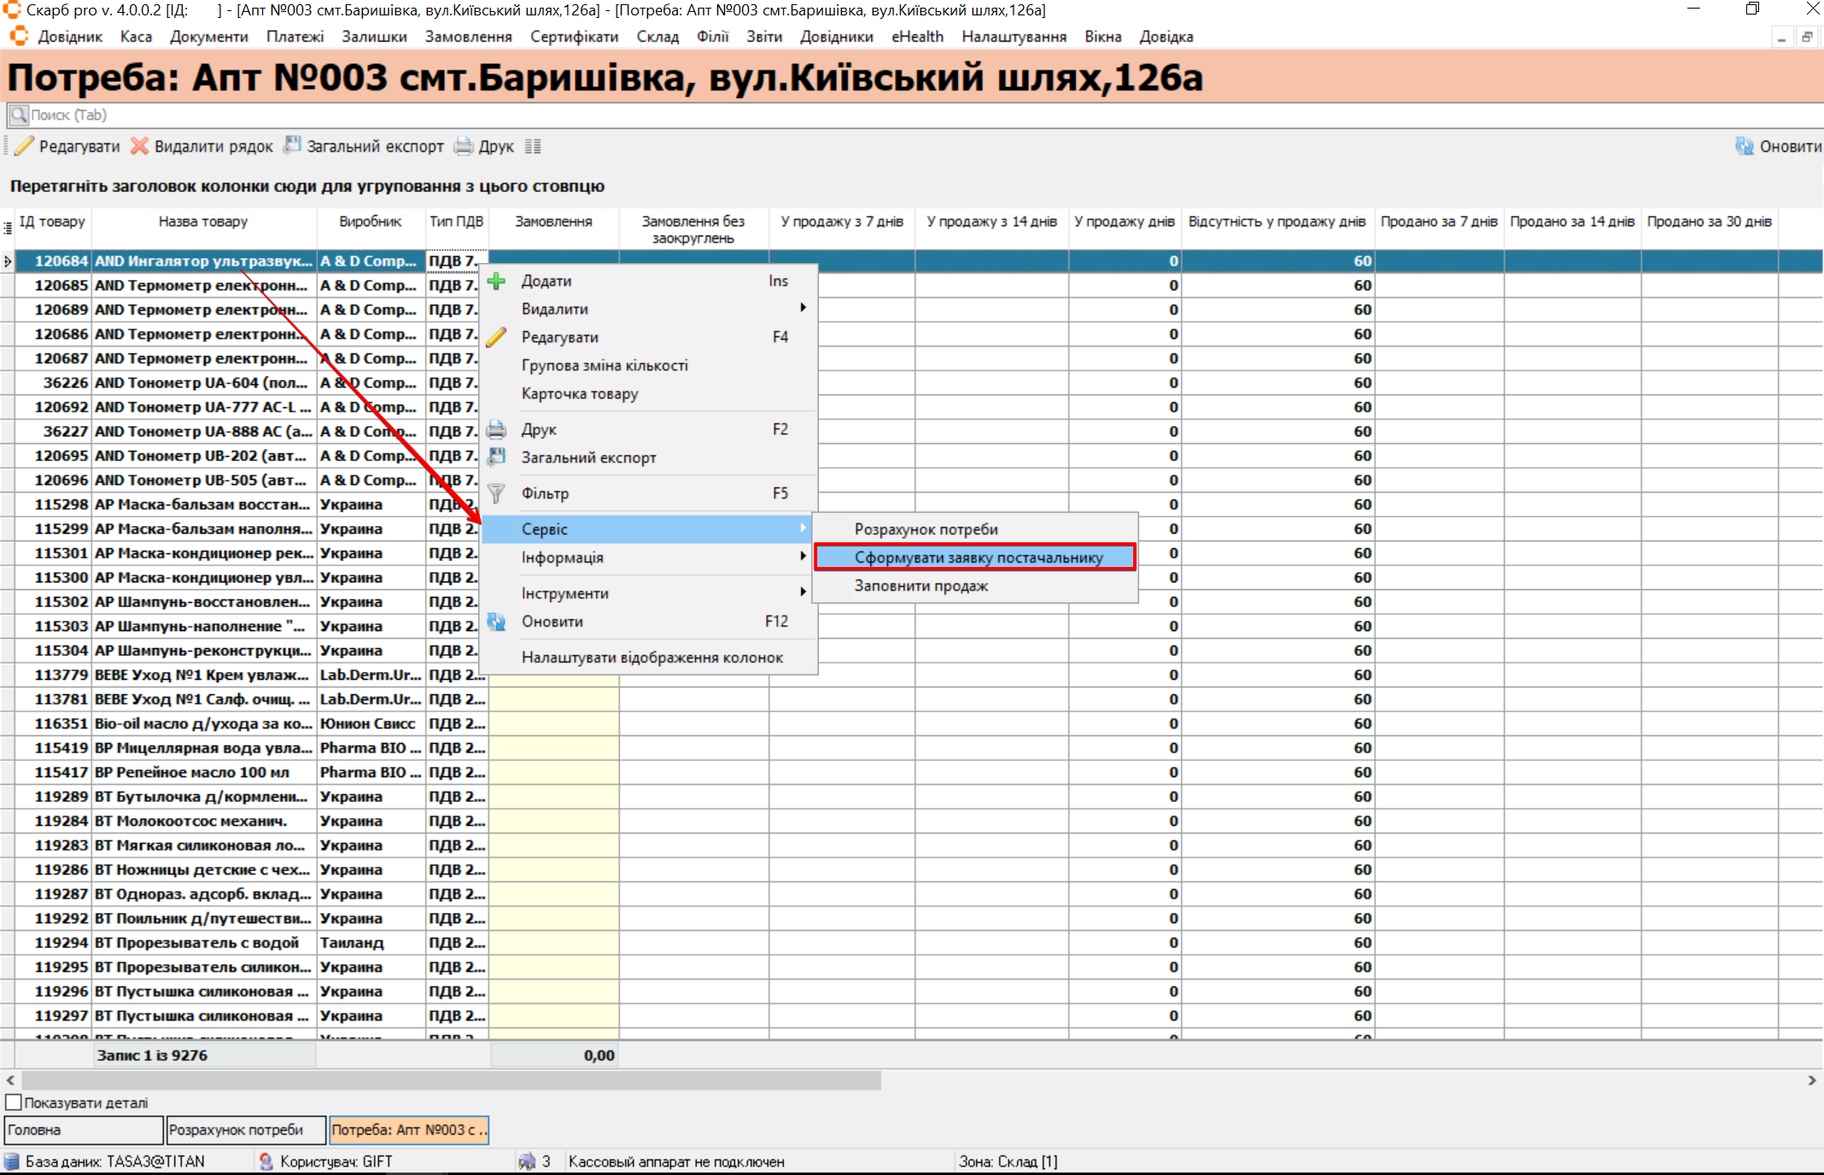
Task: Click the printer Друк icon in toolbar
Action: tap(464, 146)
